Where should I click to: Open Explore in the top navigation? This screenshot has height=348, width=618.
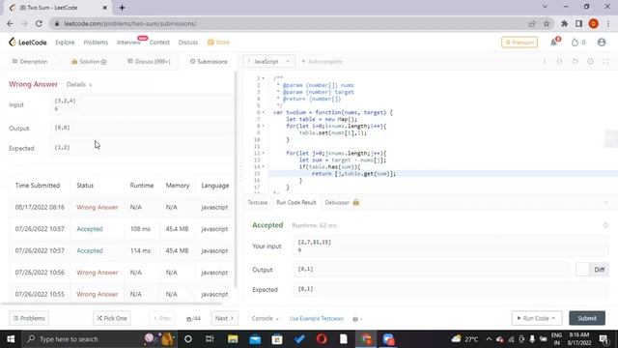click(x=65, y=43)
